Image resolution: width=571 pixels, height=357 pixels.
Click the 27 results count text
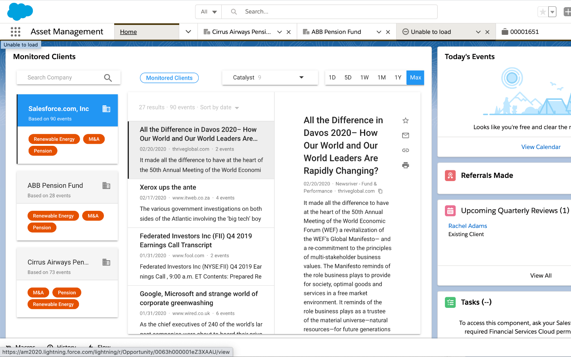[x=151, y=107]
